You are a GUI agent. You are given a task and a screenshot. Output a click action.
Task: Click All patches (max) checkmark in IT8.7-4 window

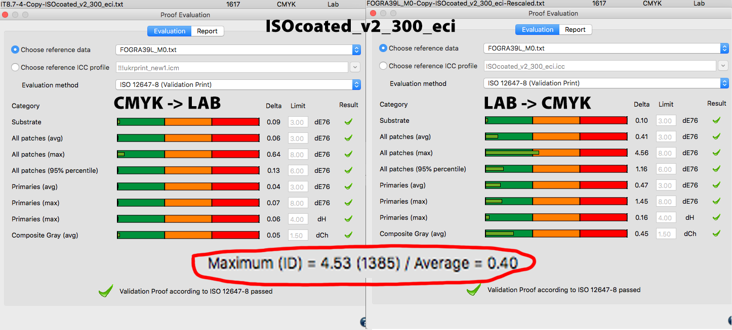348,154
